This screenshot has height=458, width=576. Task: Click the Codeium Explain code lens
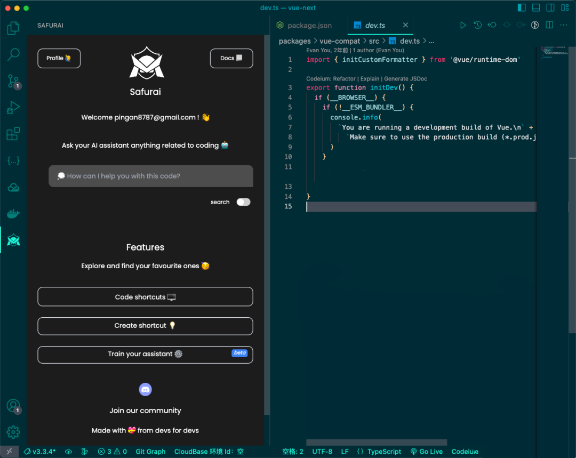(370, 78)
